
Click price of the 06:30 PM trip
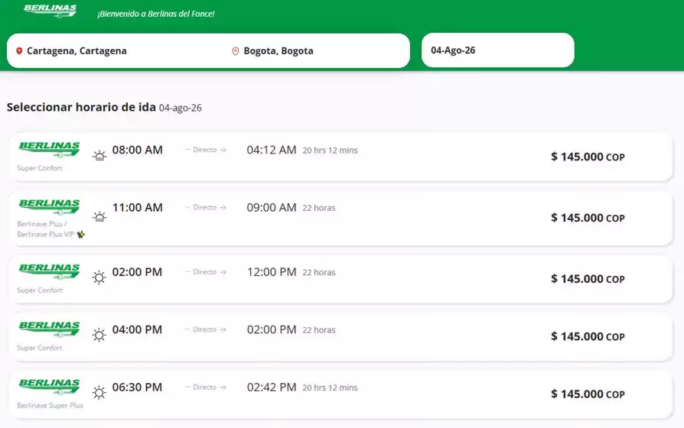coord(588,394)
